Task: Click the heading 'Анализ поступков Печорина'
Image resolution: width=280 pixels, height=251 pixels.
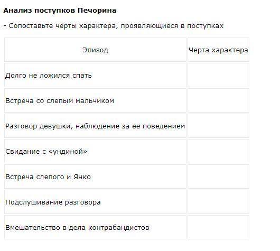Action: point(60,11)
